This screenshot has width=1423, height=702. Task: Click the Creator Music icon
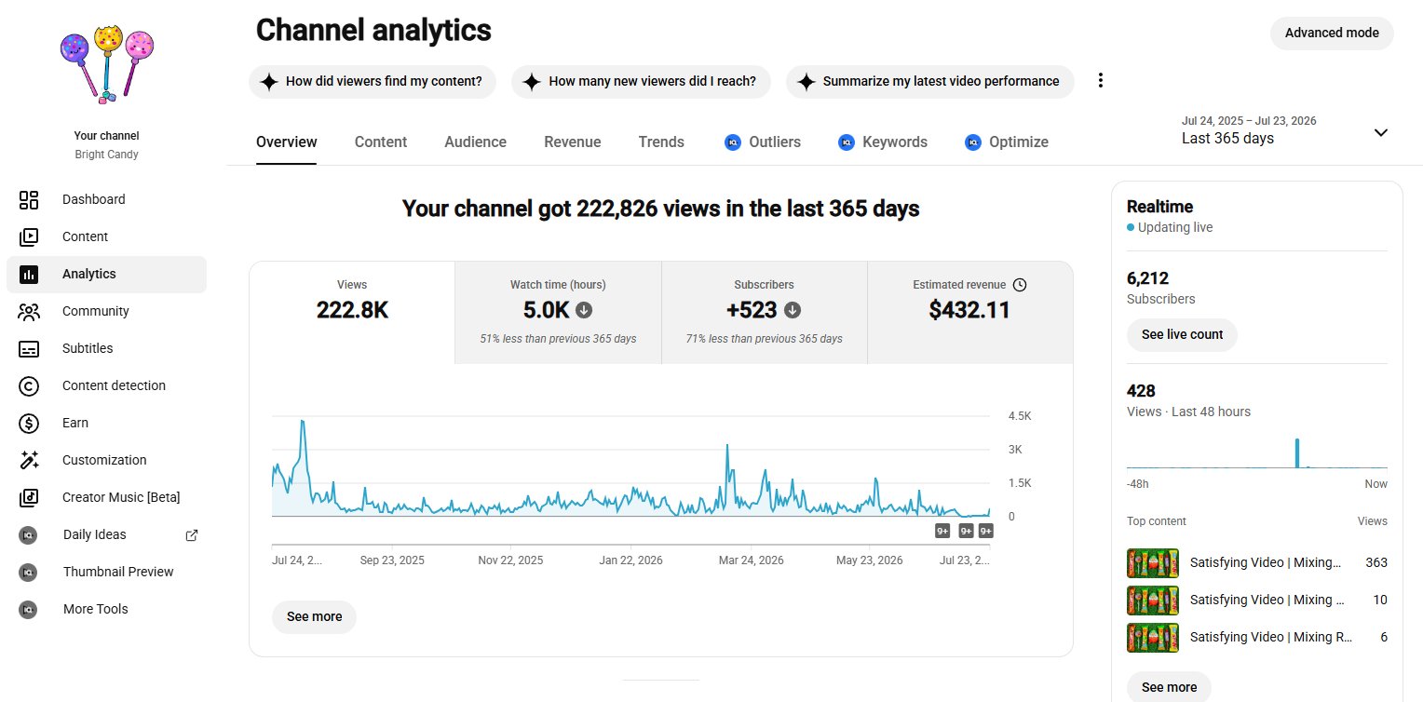(29, 497)
